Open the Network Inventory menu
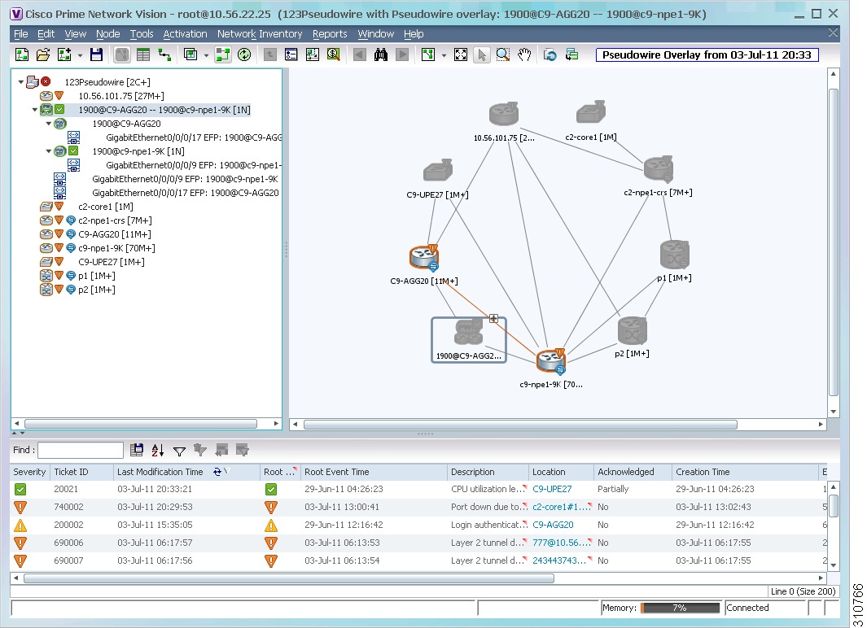867x628 pixels. (x=260, y=34)
